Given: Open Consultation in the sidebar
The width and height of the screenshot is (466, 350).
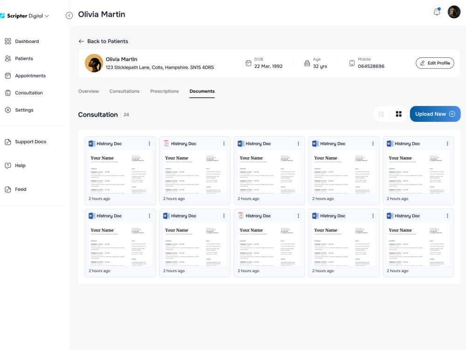Looking at the screenshot, I should point(24,93).
